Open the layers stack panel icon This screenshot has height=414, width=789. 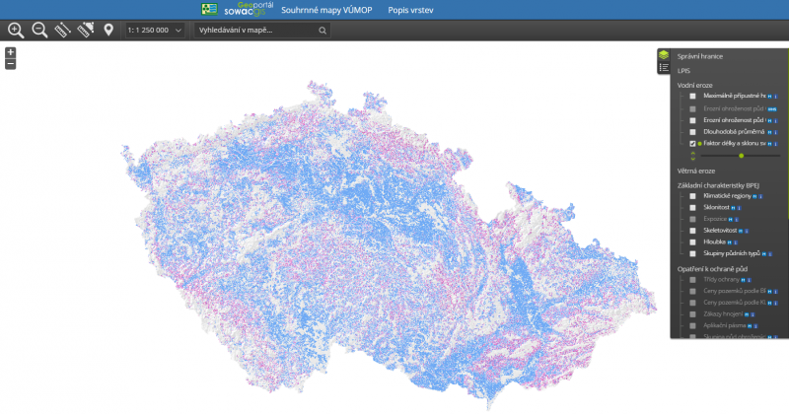click(665, 55)
